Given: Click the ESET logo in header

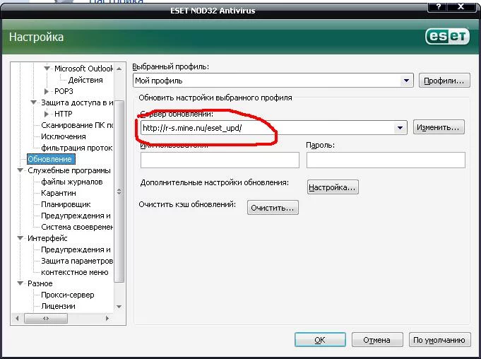Looking at the screenshot, I should point(447,37).
